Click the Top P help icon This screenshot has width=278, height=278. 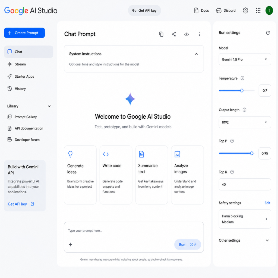[232, 141]
